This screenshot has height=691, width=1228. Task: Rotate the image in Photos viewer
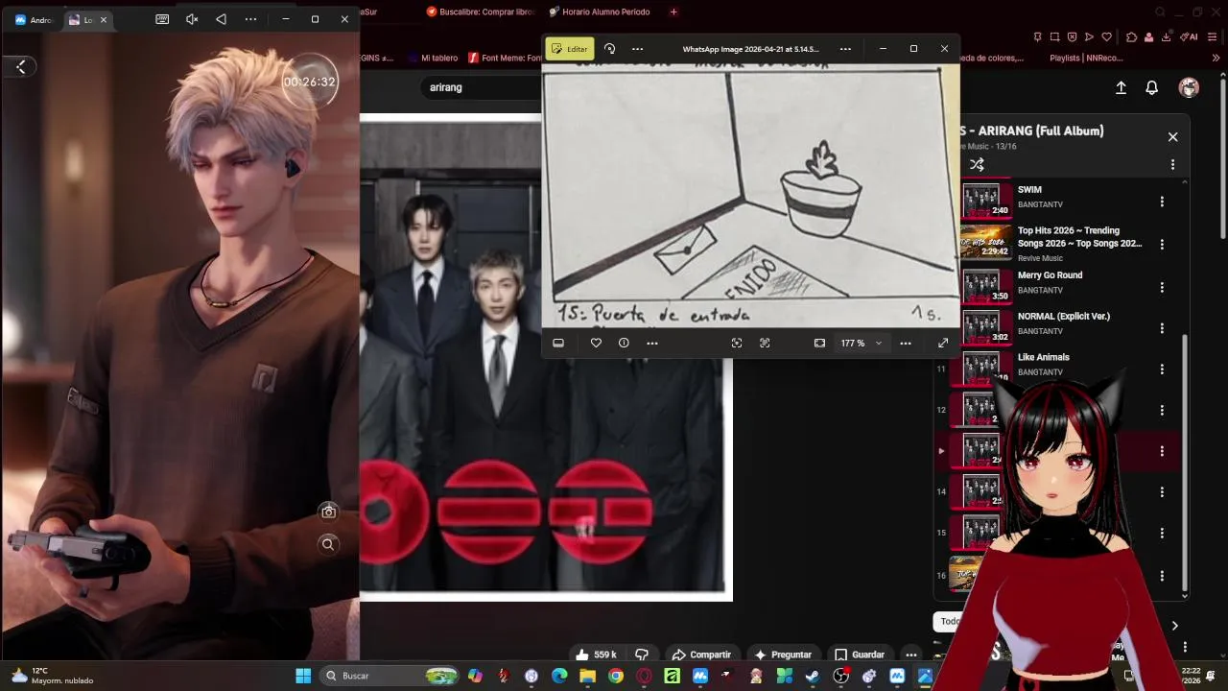[609, 49]
